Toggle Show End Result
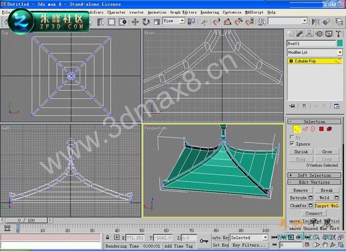Screen dimensions: 346x251 tap(304, 106)
